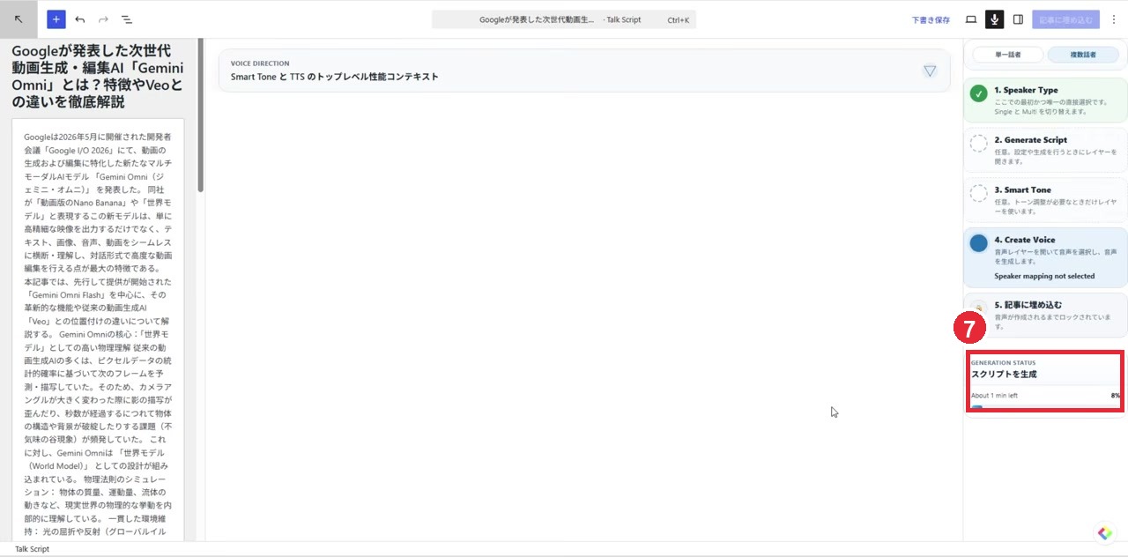
Task: Undo the last change
Action: 80,19
